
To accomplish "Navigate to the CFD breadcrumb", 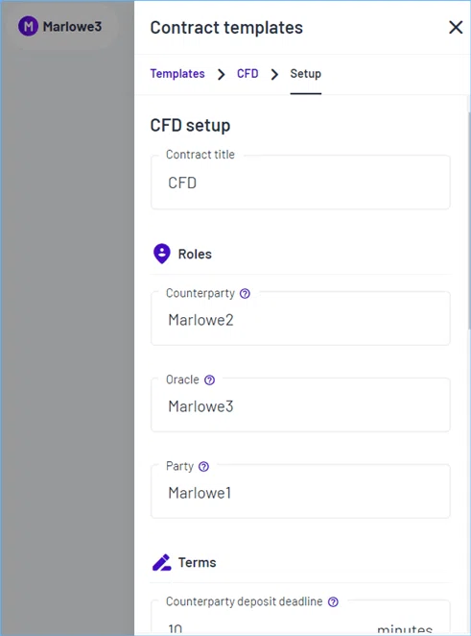I will pos(247,74).
